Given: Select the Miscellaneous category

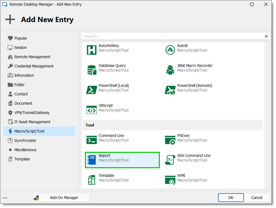Looking at the screenshot, I should coord(39,150).
